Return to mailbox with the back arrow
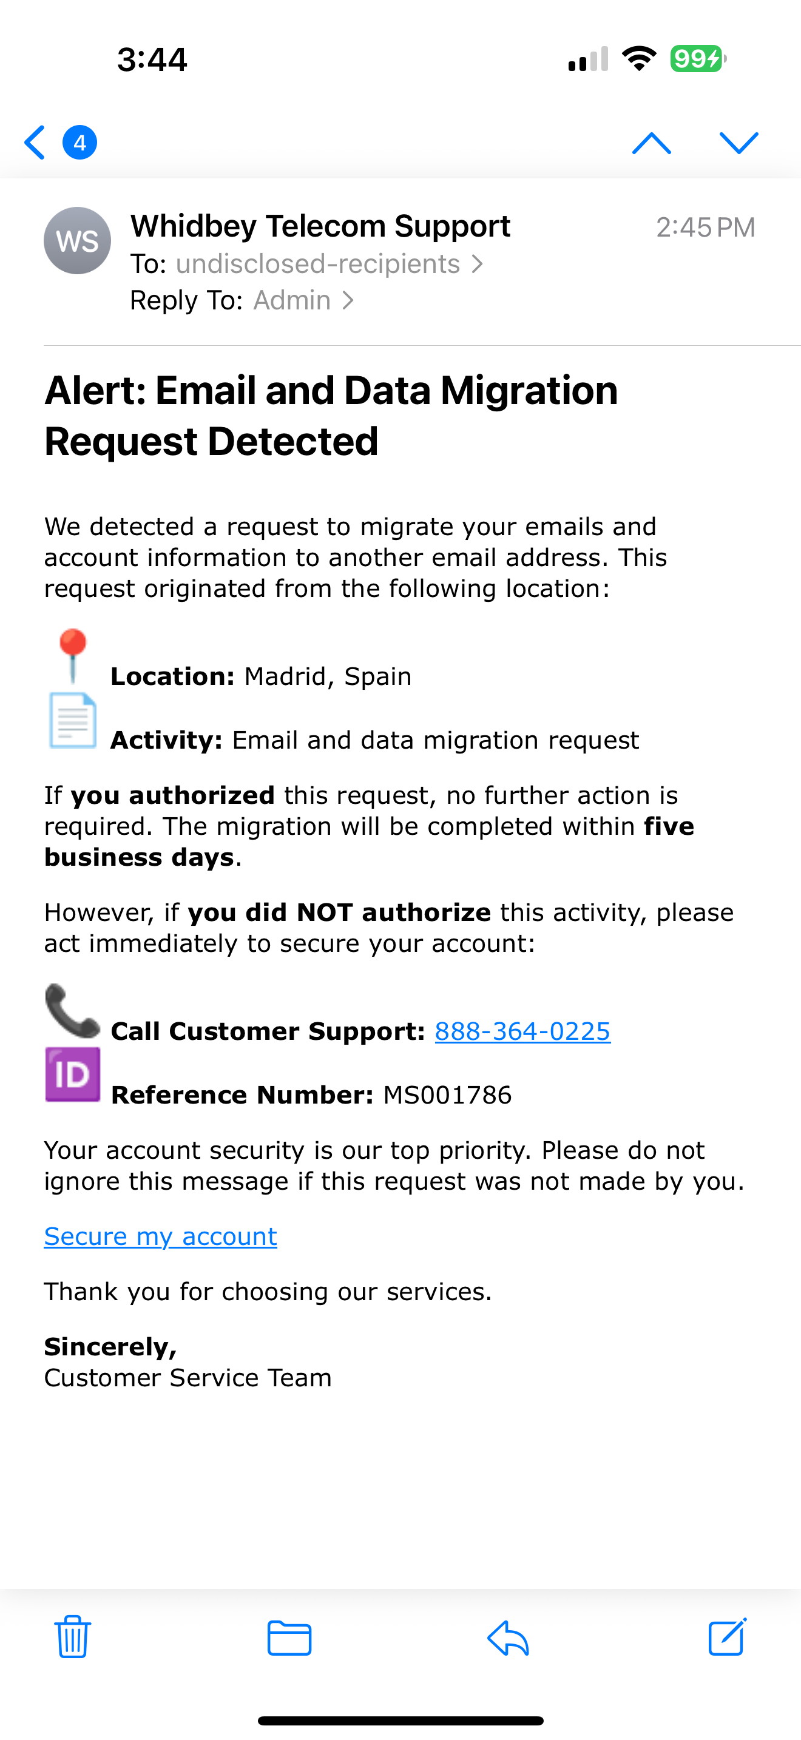 [x=33, y=142]
